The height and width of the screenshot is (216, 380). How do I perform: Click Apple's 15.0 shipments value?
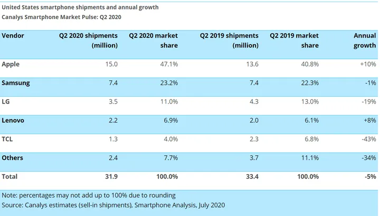pos(111,64)
